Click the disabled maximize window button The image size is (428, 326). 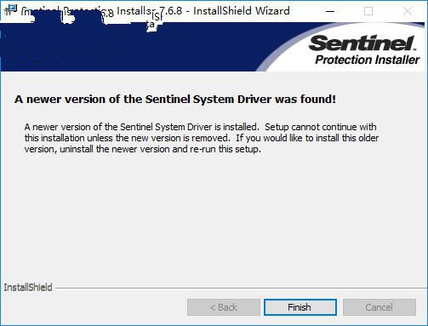368,11
